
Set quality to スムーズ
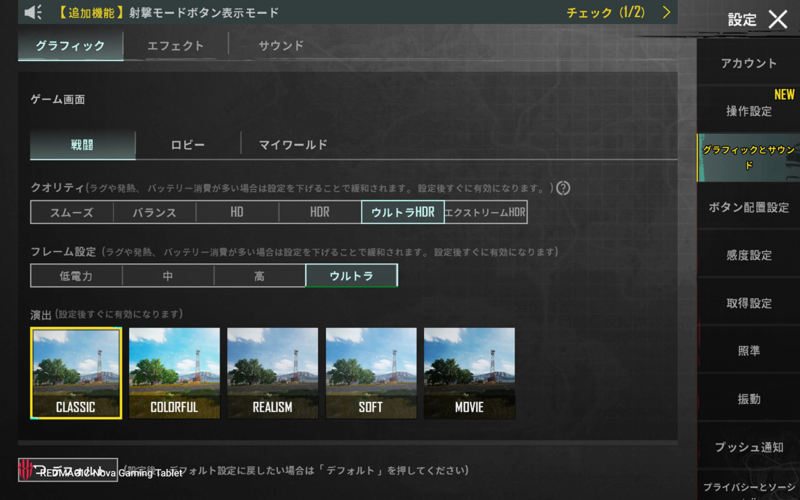coord(72,212)
